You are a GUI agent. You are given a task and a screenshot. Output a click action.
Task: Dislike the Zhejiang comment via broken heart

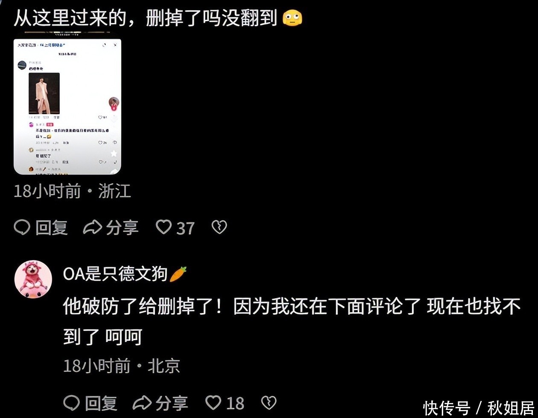click(x=219, y=227)
